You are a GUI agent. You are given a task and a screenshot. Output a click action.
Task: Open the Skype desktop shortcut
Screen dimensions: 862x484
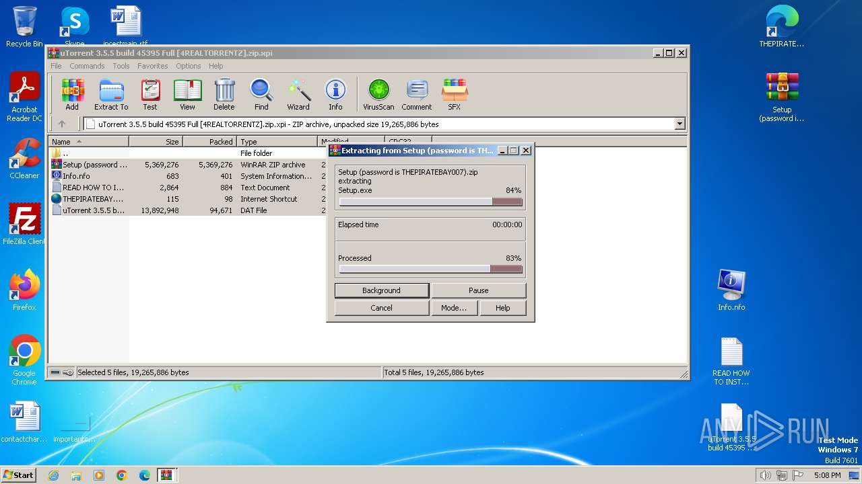tap(75, 27)
